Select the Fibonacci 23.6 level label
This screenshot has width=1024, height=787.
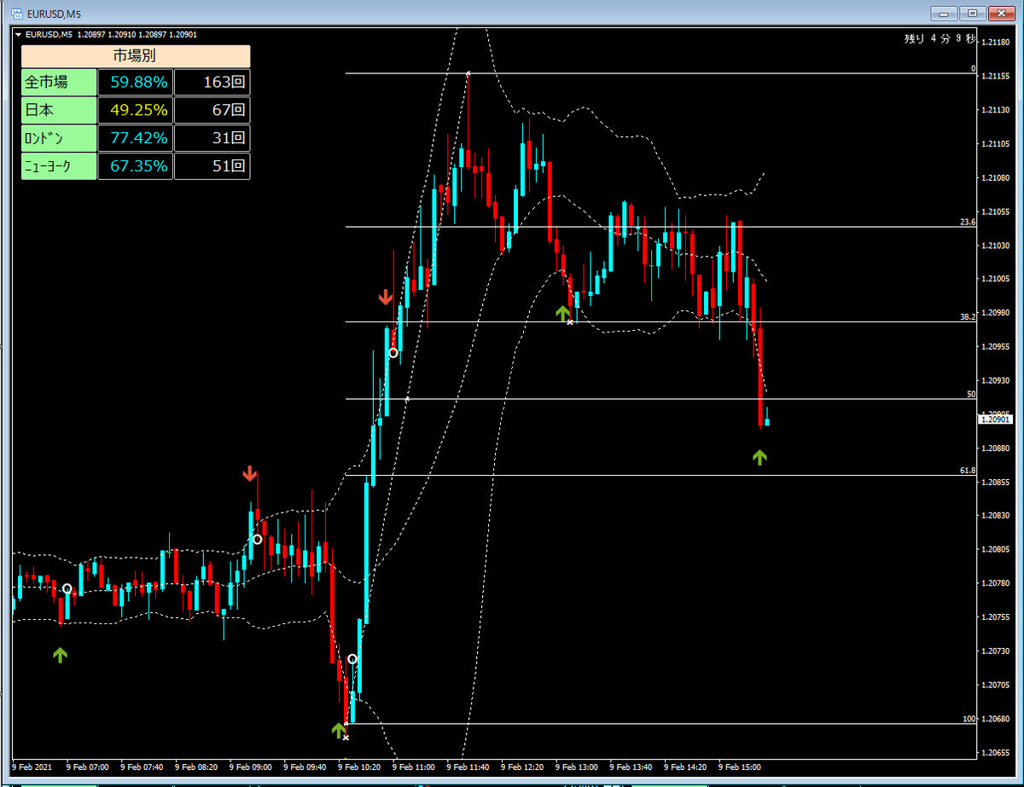point(967,222)
